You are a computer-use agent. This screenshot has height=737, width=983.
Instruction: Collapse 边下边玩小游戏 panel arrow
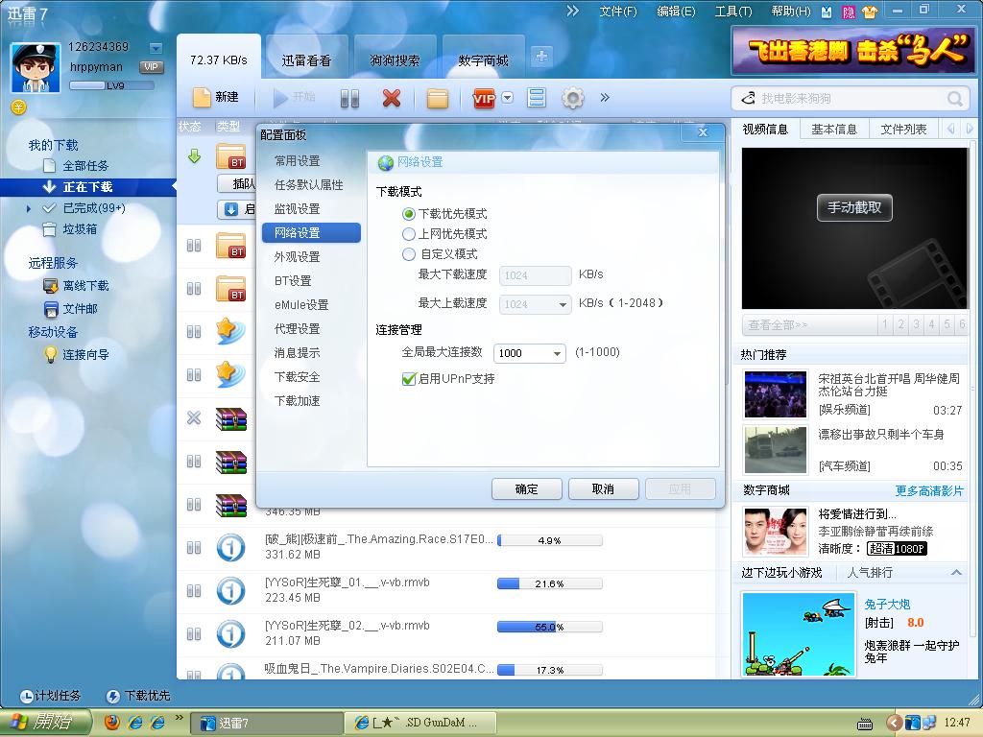tap(956, 572)
